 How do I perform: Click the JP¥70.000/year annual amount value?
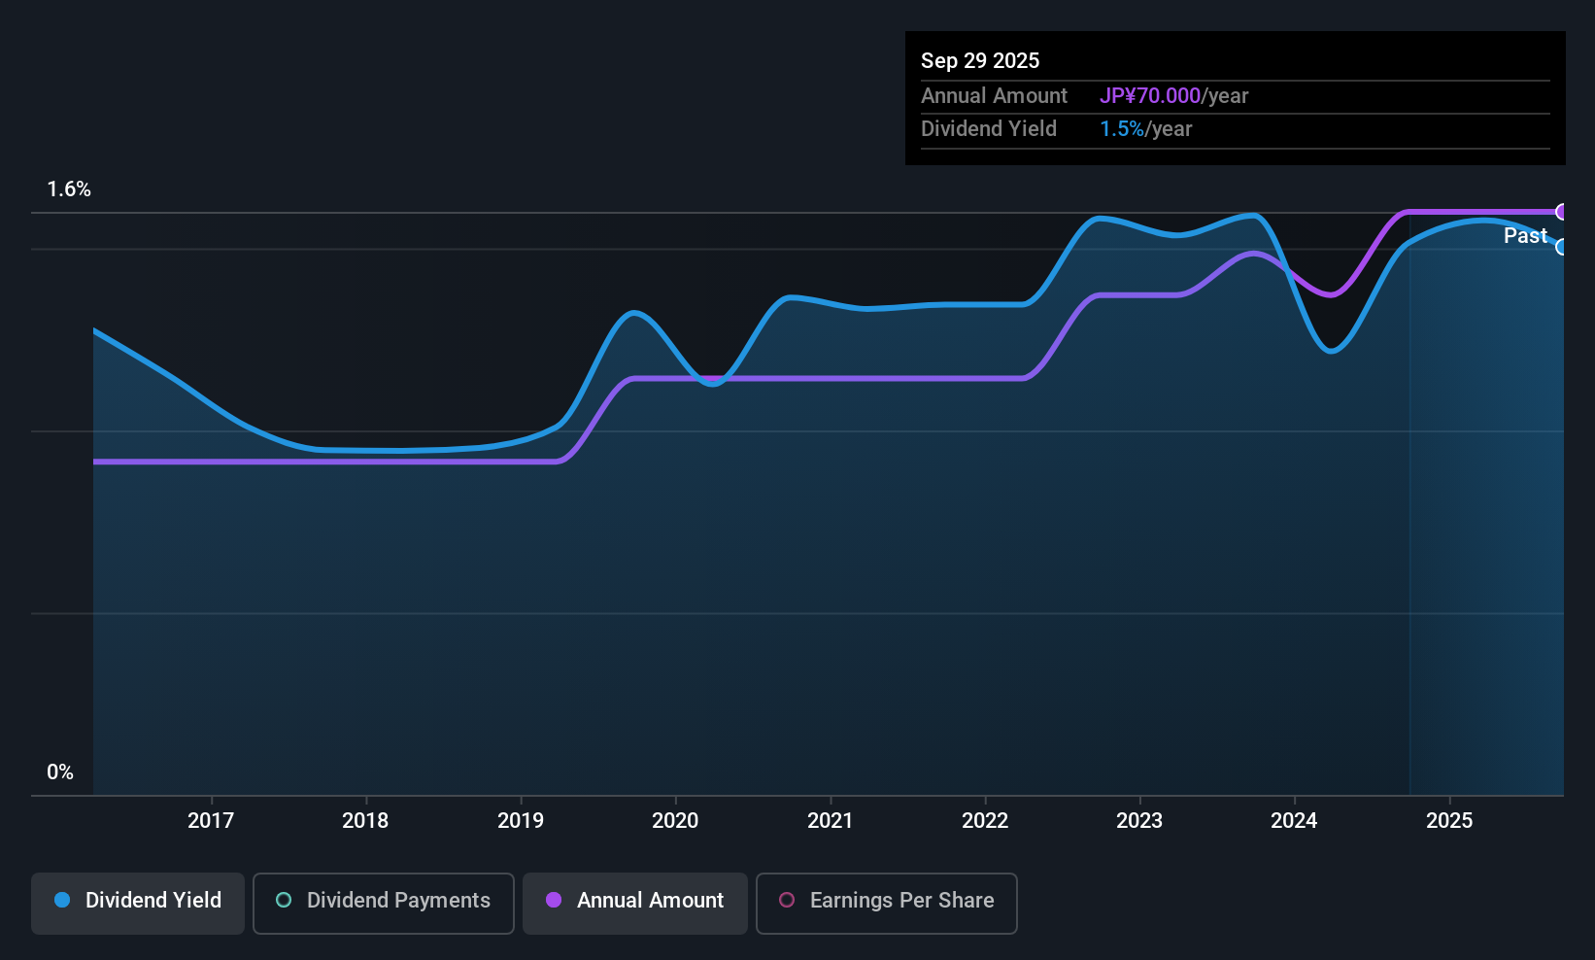[1173, 96]
